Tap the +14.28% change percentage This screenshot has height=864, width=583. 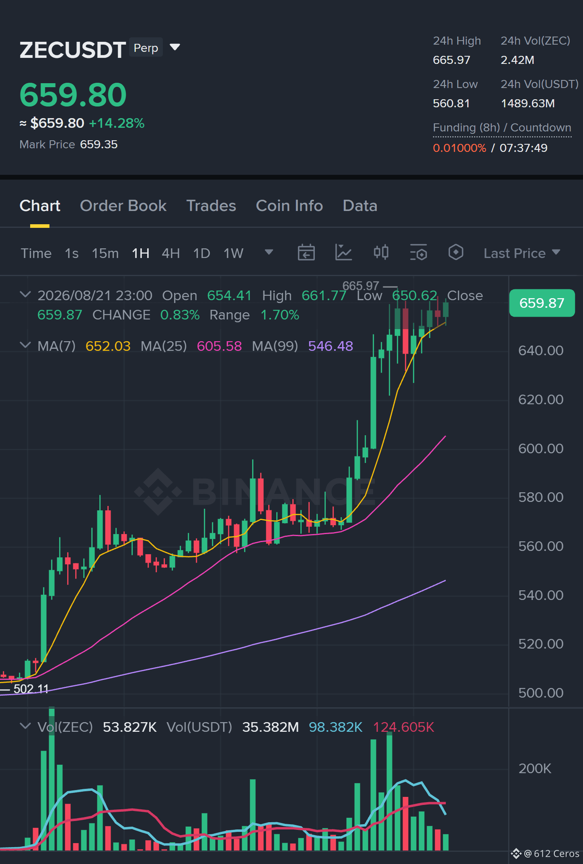[x=117, y=123]
